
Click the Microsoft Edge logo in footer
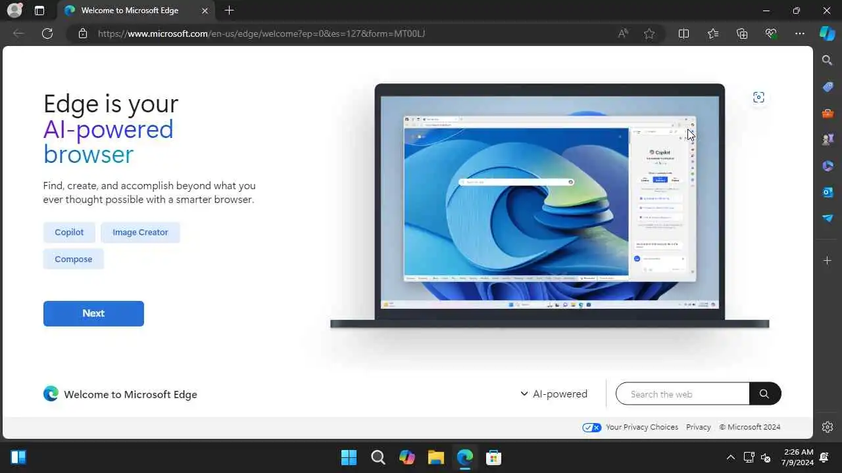click(51, 394)
